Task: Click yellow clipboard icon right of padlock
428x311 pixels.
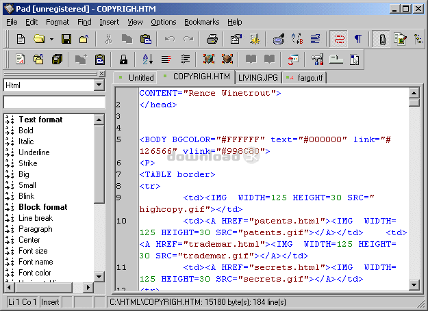Action: point(100,59)
